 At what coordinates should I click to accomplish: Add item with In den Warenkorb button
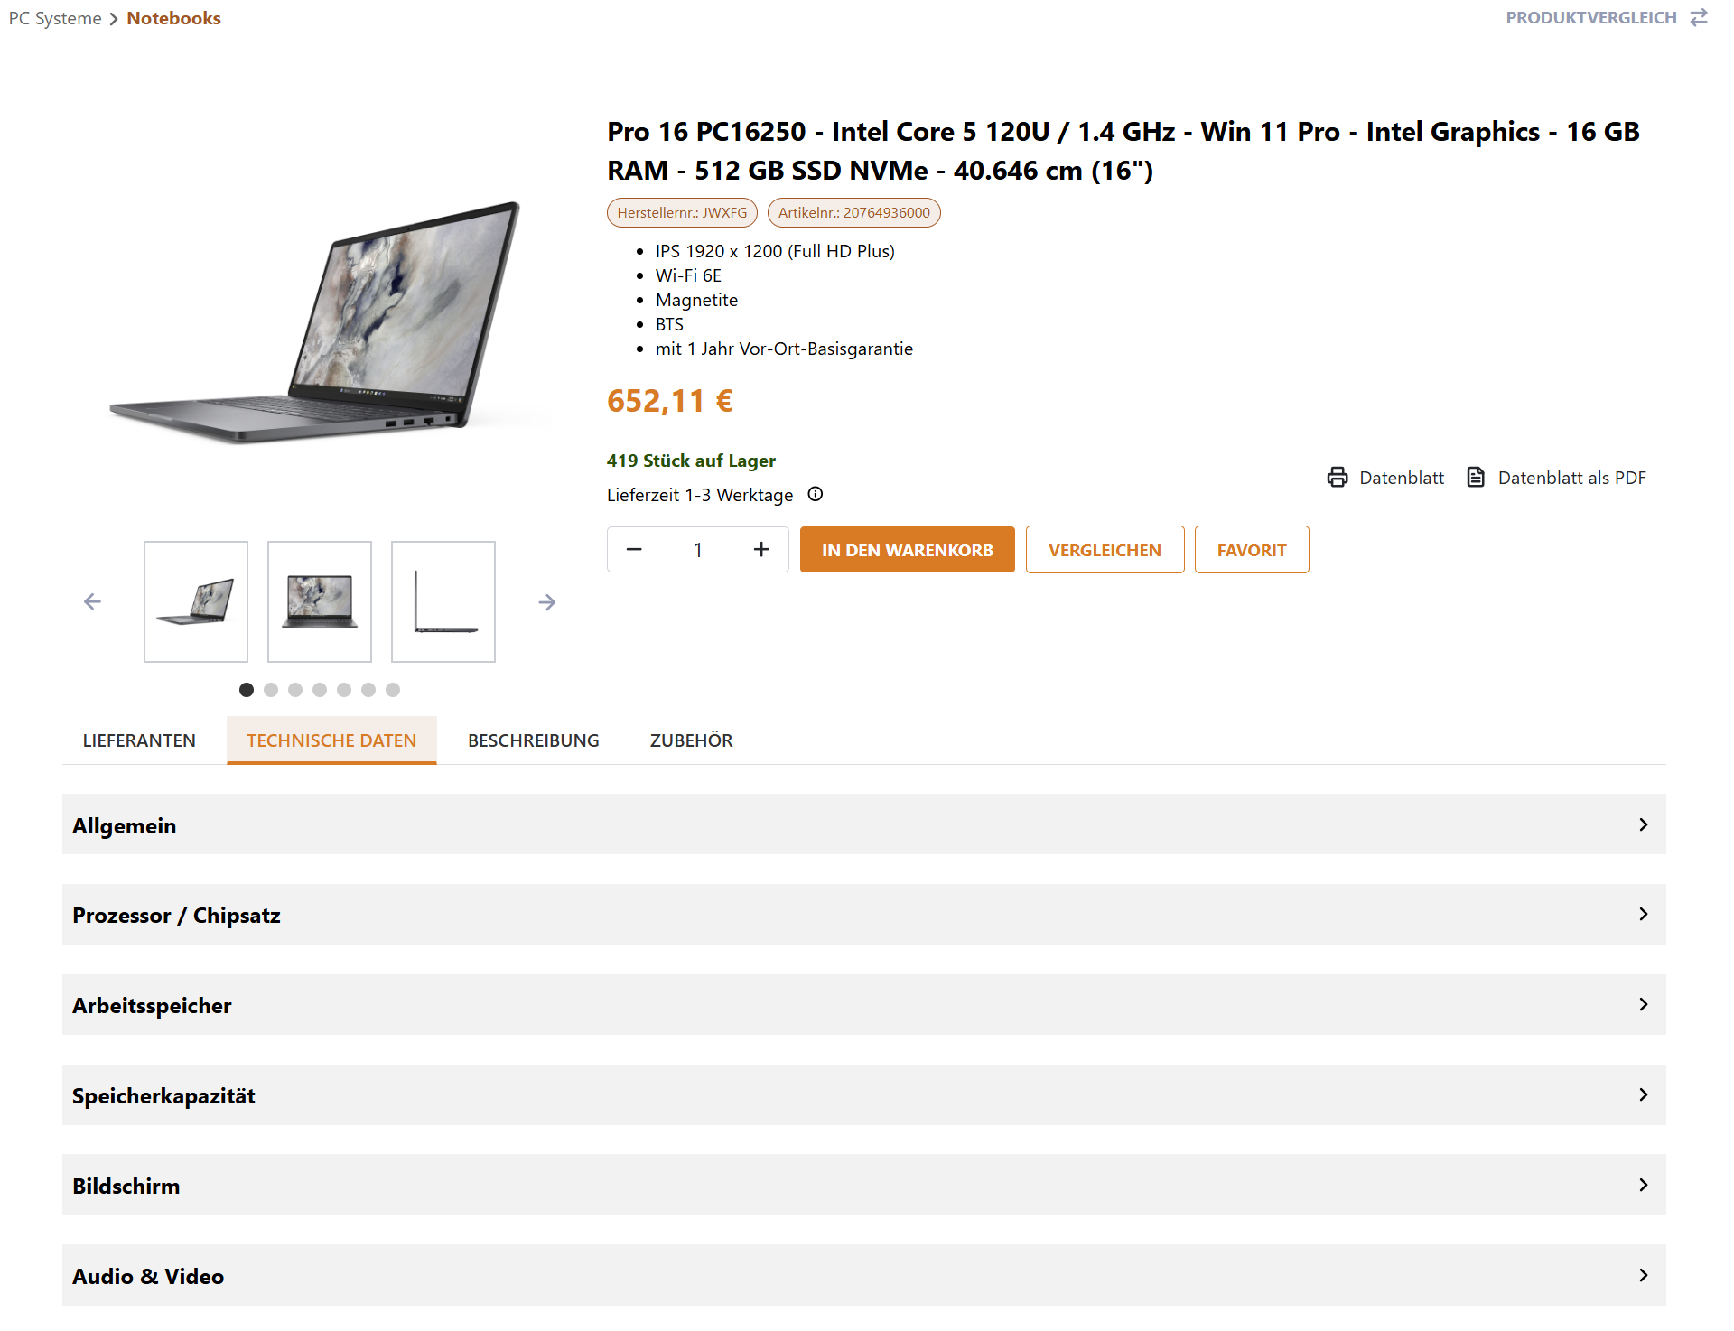pos(907,550)
